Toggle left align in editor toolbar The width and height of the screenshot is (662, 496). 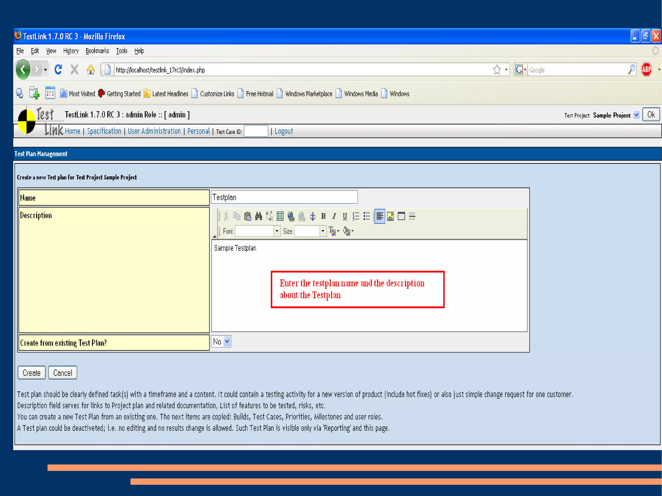tap(379, 216)
